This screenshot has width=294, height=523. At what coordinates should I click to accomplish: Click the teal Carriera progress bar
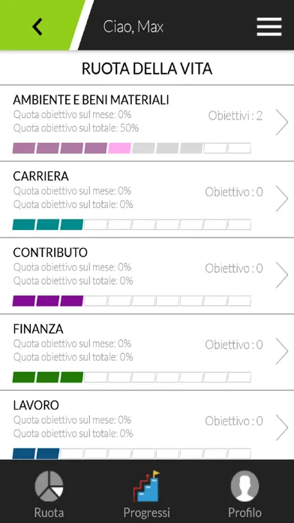pyautogui.click(x=131, y=225)
